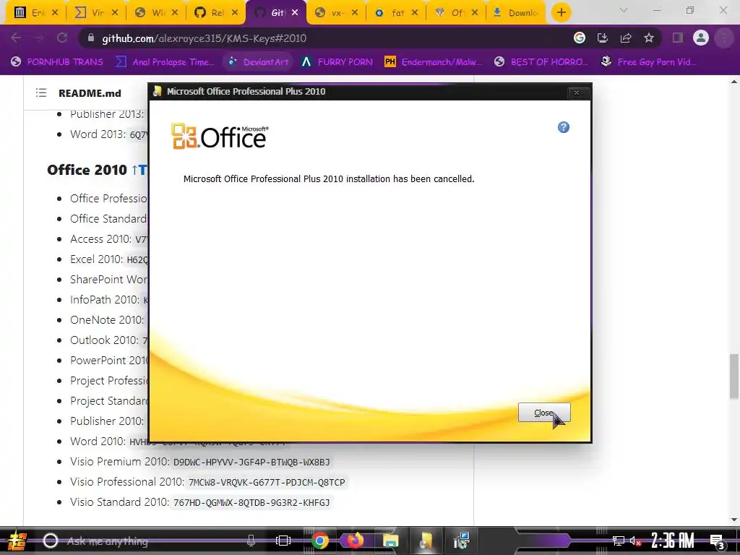The height and width of the screenshot is (555, 740).
Task: Switch to the Rel GitHub tab
Action: (x=217, y=13)
